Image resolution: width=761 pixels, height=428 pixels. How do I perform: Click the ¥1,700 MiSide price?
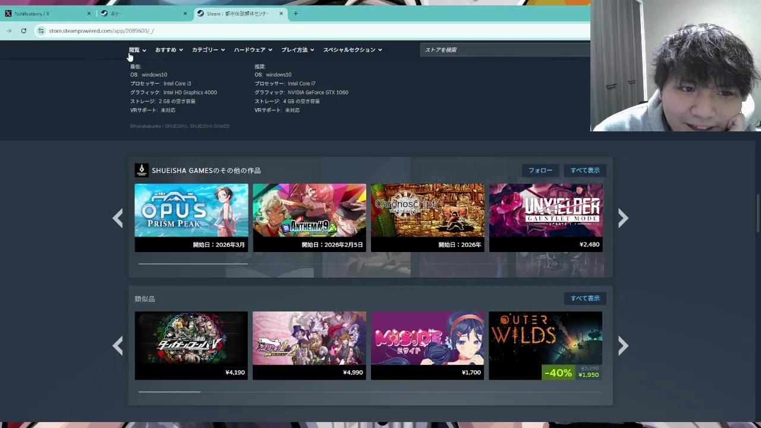[471, 373]
